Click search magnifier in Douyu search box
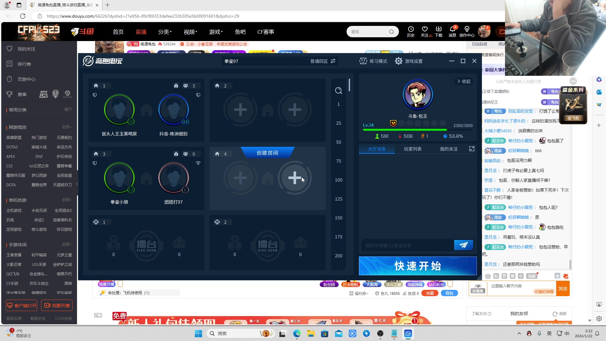 click(391, 32)
